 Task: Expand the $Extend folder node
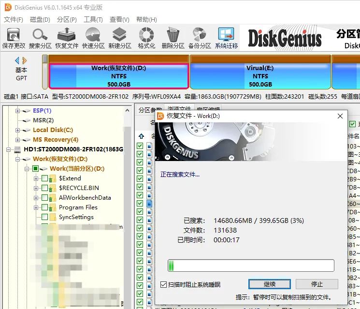pos(36,178)
